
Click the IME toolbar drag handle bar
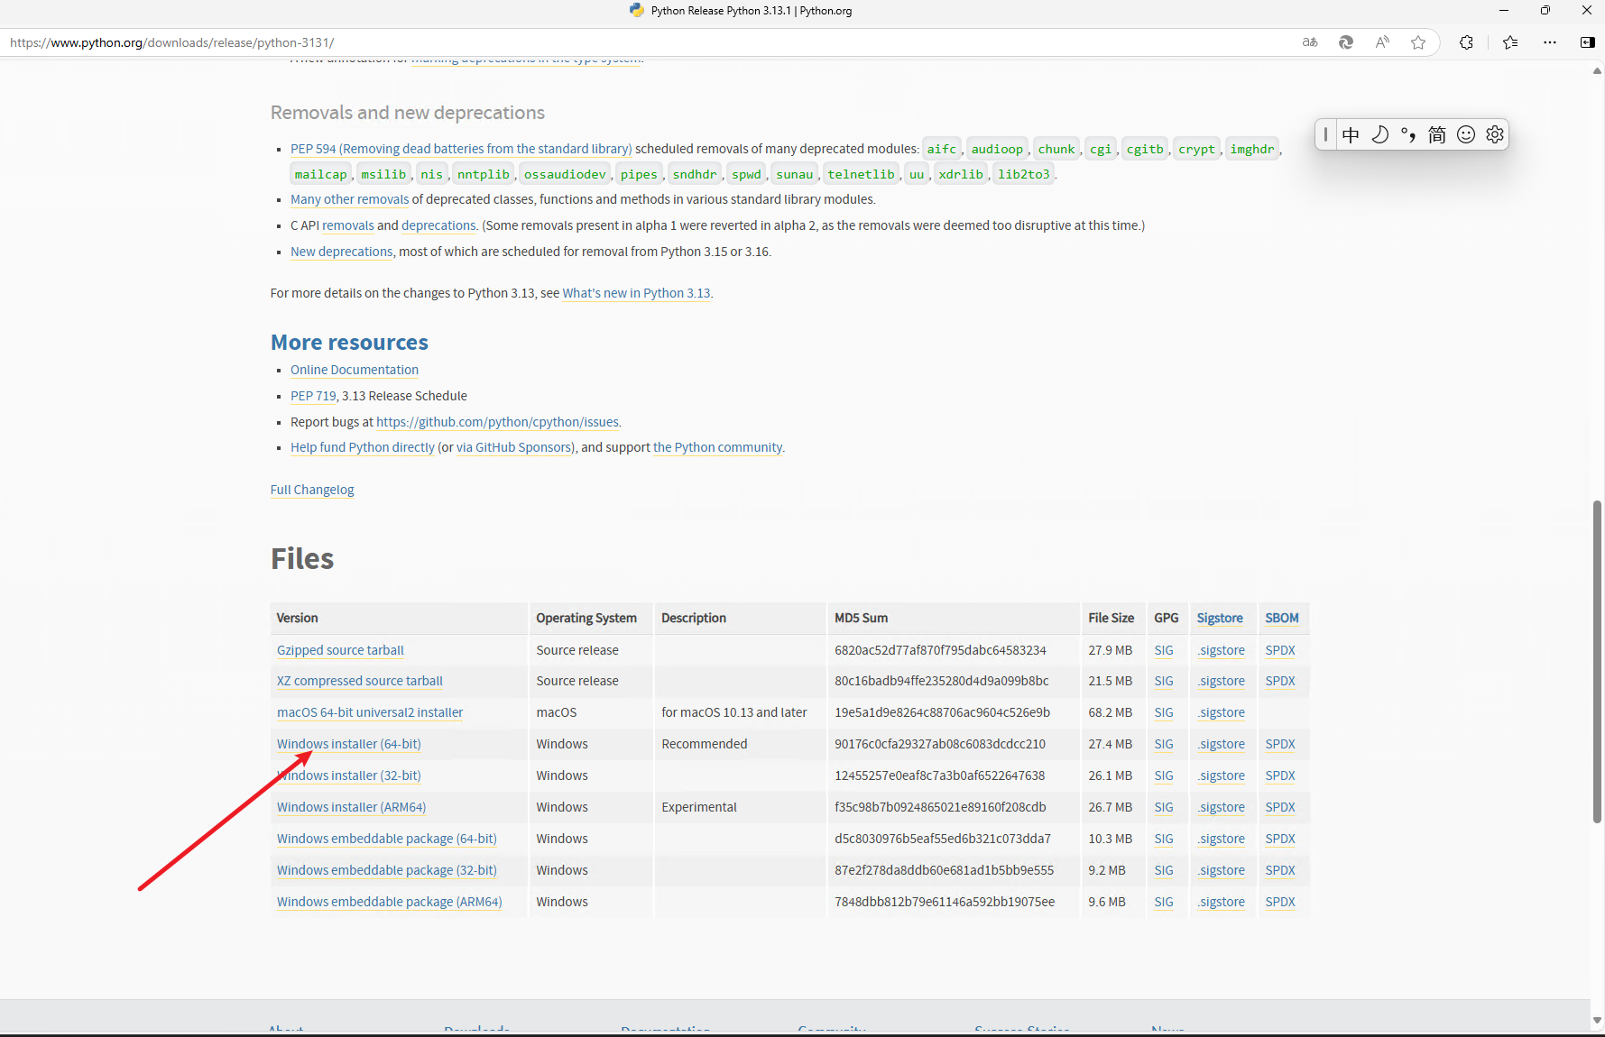(1325, 135)
